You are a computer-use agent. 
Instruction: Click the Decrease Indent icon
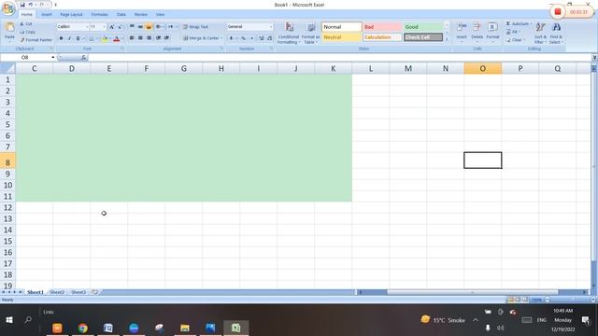[158, 37]
